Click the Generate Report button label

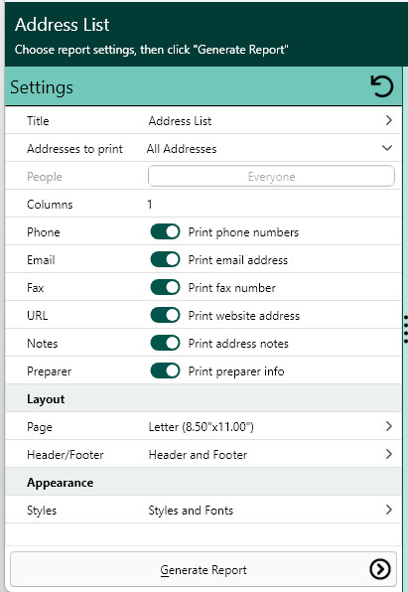[204, 570]
